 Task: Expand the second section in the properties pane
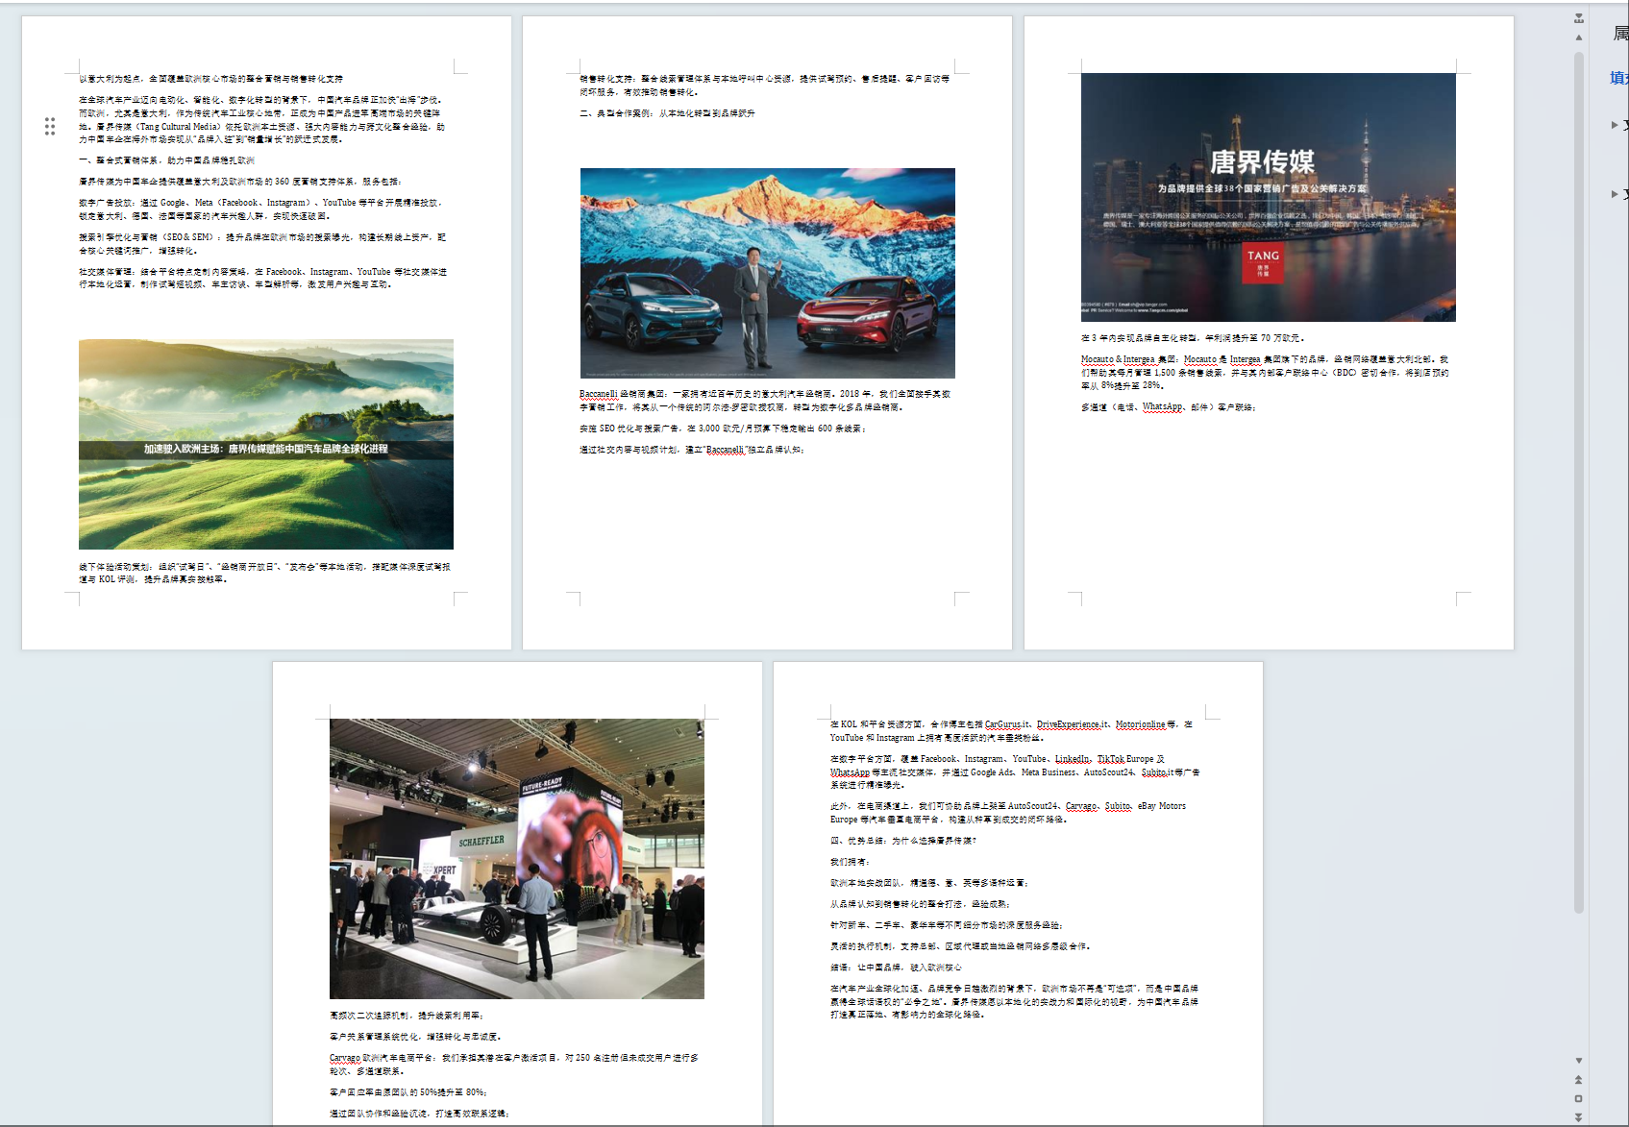click(x=1615, y=194)
